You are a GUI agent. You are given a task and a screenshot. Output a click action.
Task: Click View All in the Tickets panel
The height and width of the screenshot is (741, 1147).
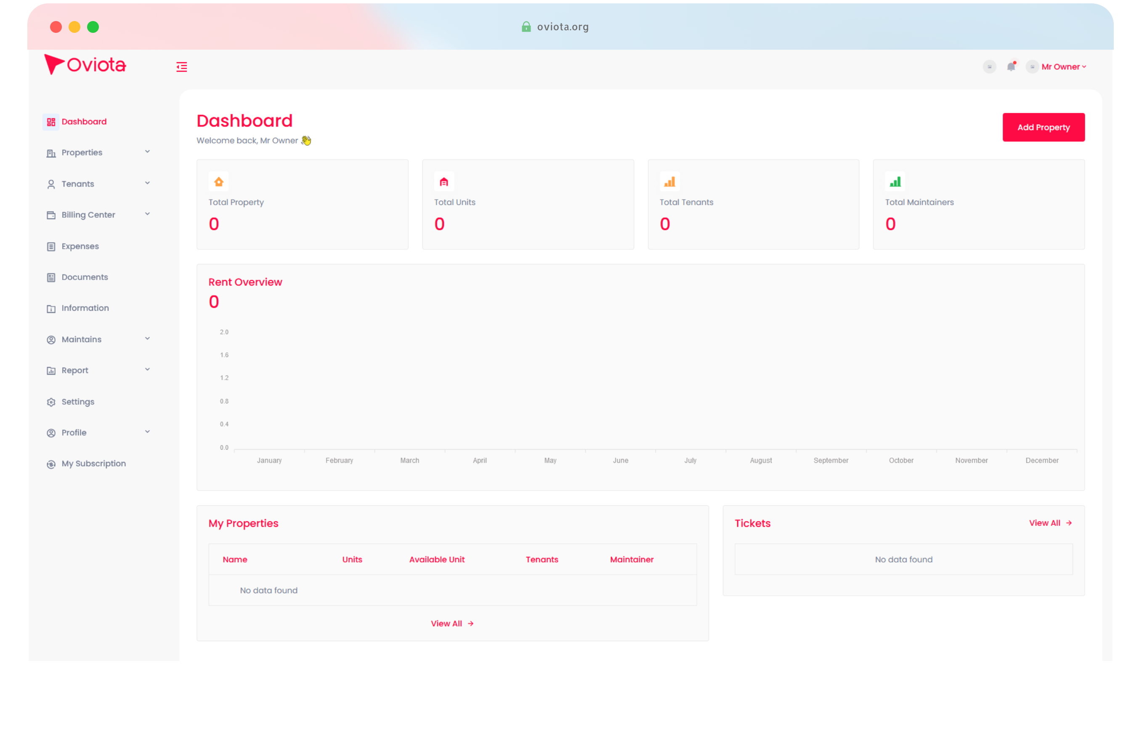[1050, 523]
